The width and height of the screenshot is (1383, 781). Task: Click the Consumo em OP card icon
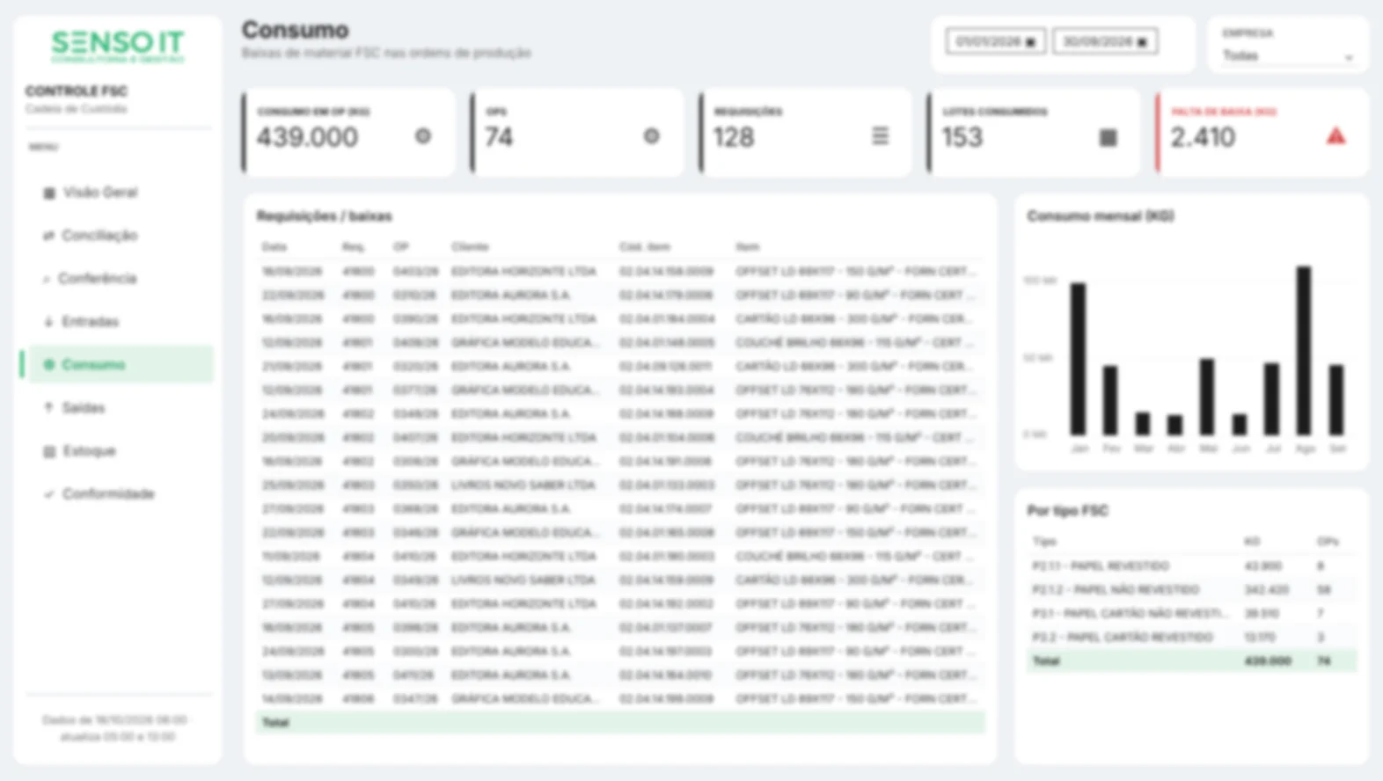[423, 136]
